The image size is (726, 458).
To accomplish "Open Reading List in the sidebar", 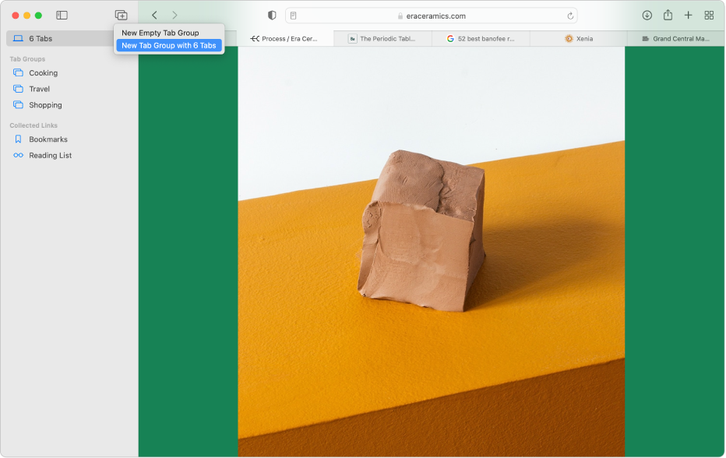I will pyautogui.click(x=50, y=156).
